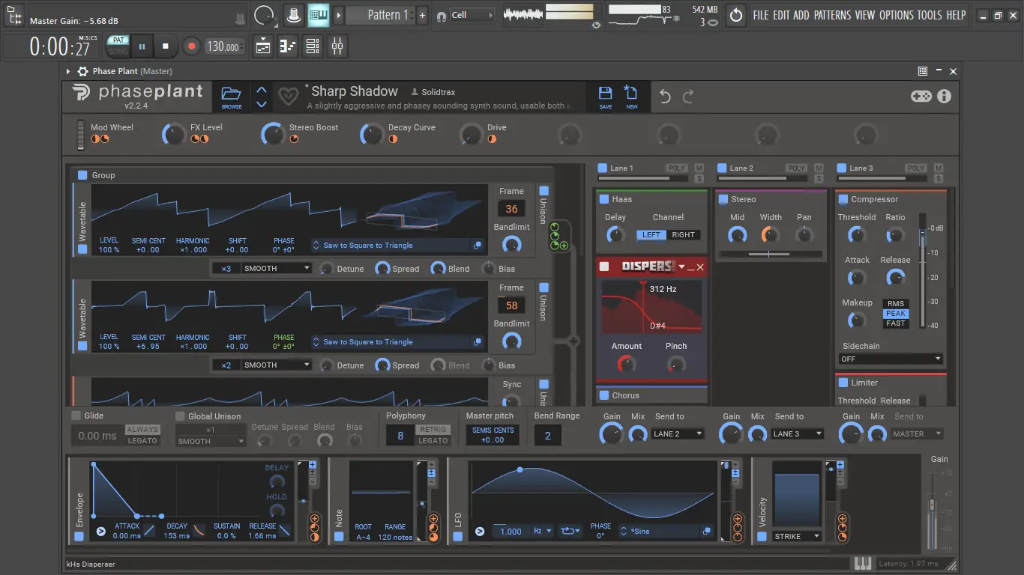Toggle the Glide checkbox
The height and width of the screenshot is (575, 1024).
tap(76, 416)
